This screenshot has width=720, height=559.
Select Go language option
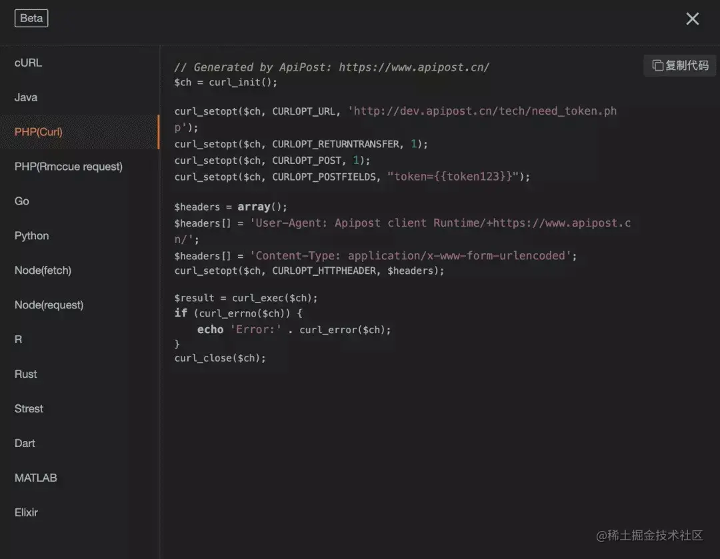click(80, 201)
